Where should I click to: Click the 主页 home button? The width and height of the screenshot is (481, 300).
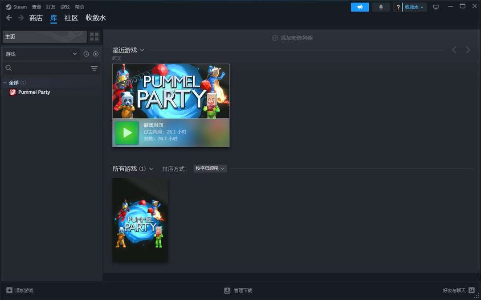tap(45, 37)
